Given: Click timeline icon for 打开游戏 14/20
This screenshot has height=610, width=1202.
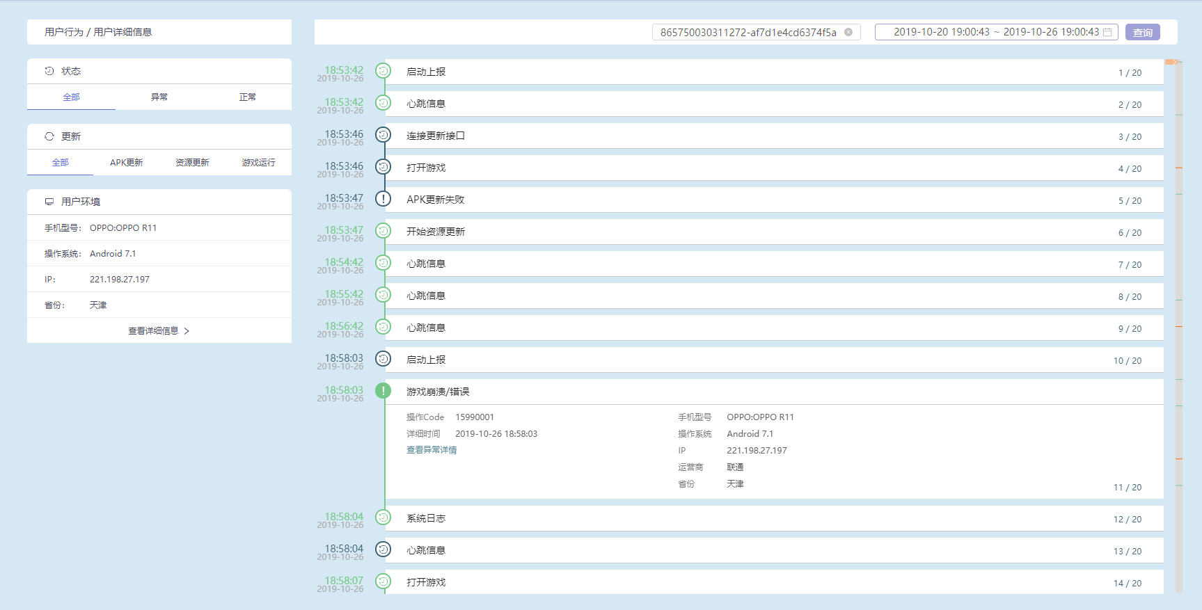Looking at the screenshot, I should point(383,581).
